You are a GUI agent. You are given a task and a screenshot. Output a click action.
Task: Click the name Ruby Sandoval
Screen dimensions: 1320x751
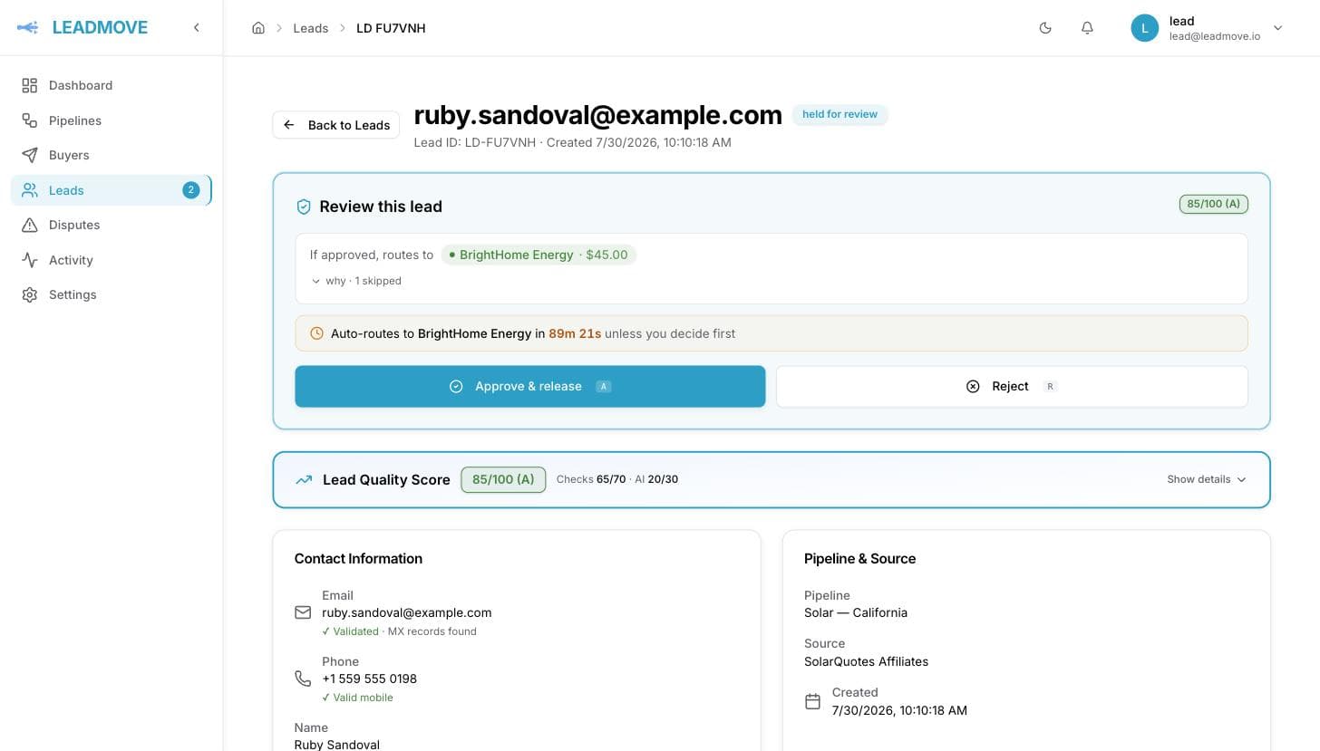[x=337, y=745]
